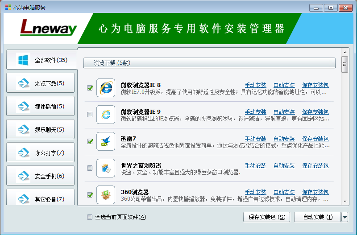
Task: Click the Lneway logo
Action: pyautogui.click(x=48, y=29)
